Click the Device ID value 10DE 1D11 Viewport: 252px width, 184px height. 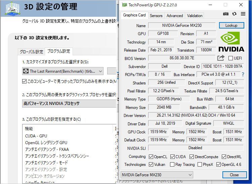point(223,66)
